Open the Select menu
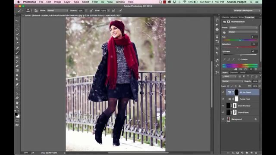The width and height of the screenshot is (276, 155). [85, 2]
